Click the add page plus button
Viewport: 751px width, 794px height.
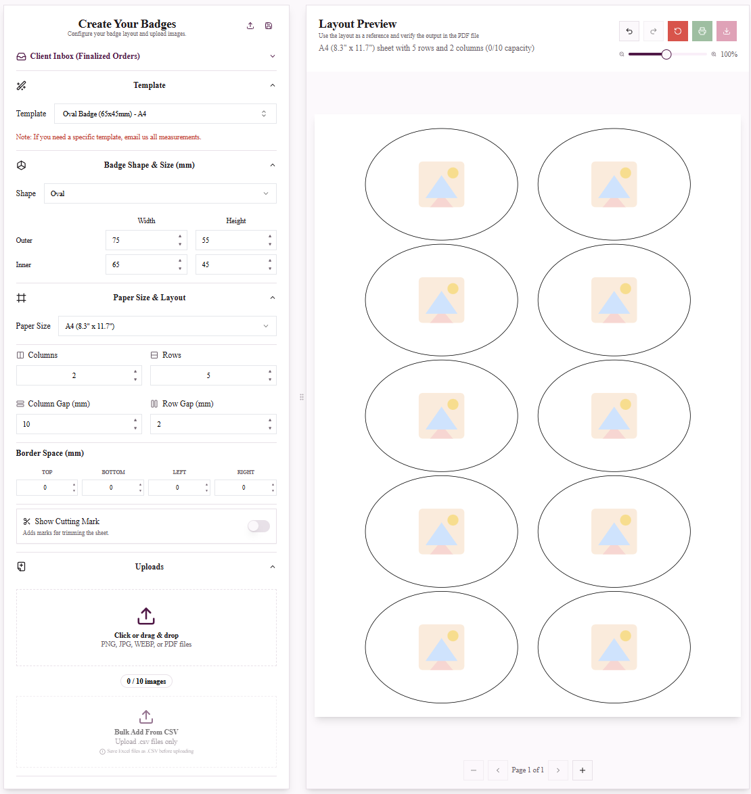click(583, 770)
